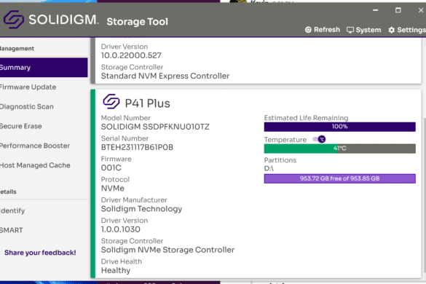This screenshot has height=284, width=426.
Task: Click the 41°C temperature bar
Action: click(339, 149)
